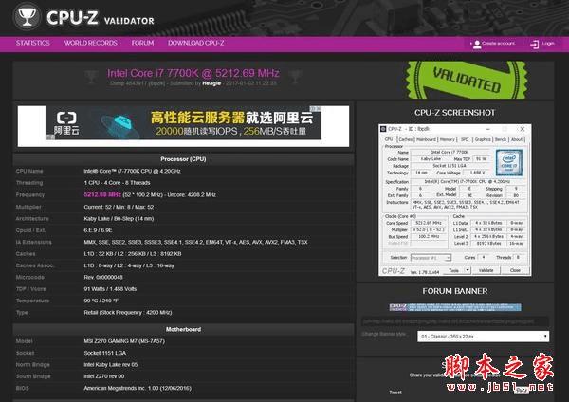This screenshot has height=402, width=569.
Task: Click the Validate button in the CPU-Z screenshot
Action: (x=486, y=270)
